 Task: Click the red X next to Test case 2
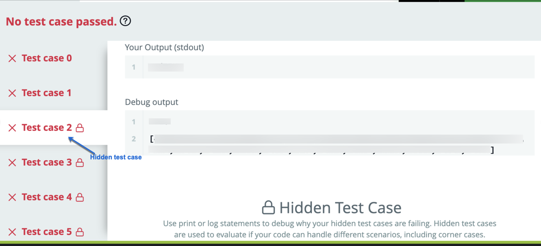click(12, 128)
